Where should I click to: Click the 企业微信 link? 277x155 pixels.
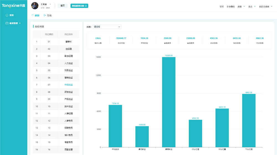[x=230, y=6]
